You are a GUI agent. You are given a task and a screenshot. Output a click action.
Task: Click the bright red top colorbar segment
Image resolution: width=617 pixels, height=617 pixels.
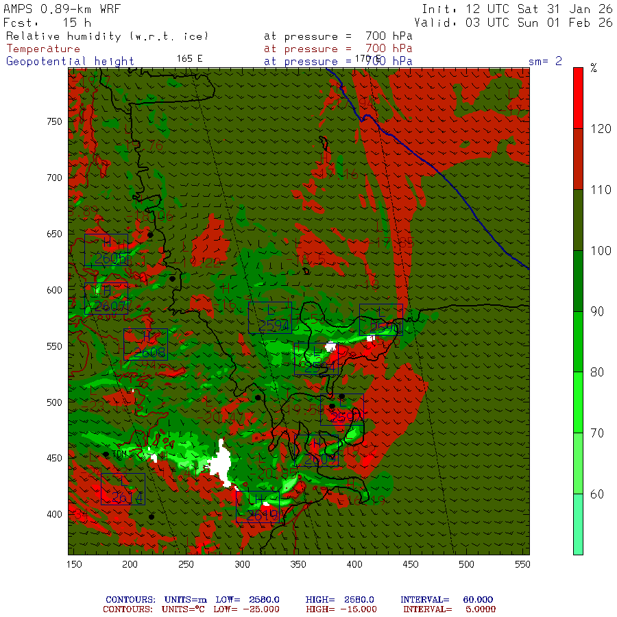[578, 98]
